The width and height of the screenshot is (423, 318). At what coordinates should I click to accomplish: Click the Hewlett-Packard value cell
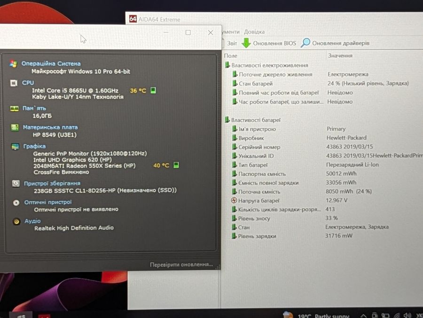346,138
